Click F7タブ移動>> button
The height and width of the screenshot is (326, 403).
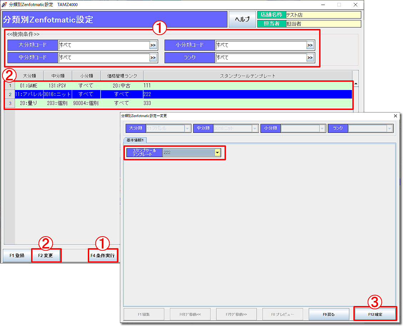coord(236,315)
